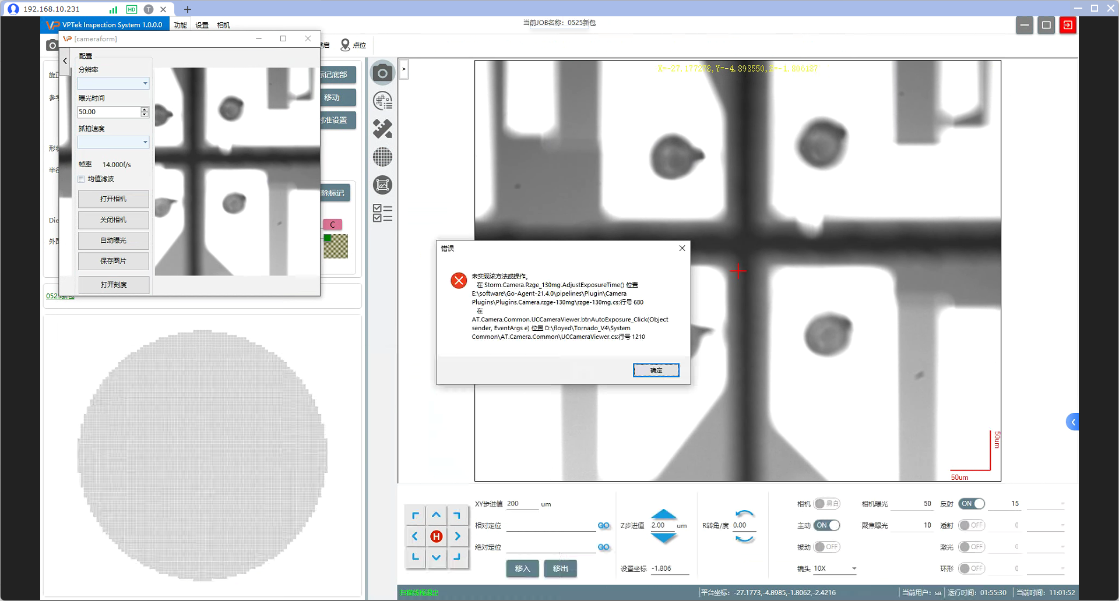1119x601 pixels.
Task: Click the red exit icon at top right
Action: tap(1068, 25)
